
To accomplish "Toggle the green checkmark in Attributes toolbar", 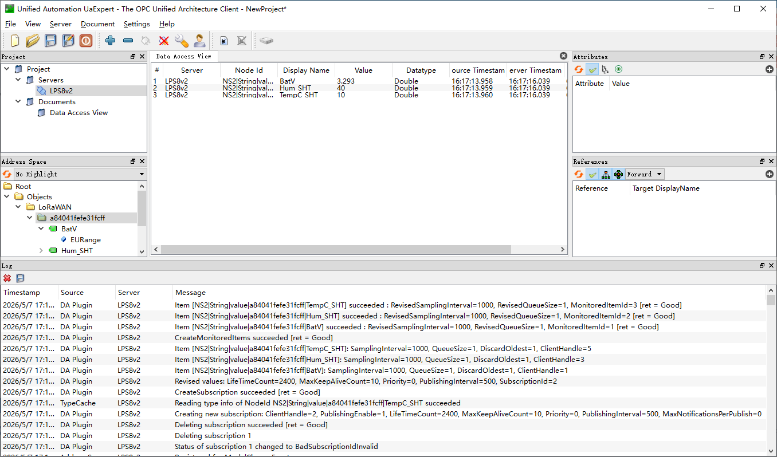I will [x=592, y=69].
